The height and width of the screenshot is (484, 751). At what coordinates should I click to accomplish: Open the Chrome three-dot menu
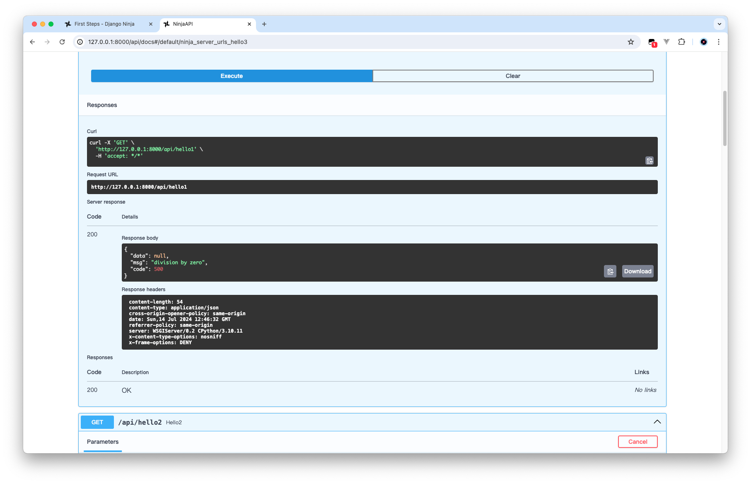click(719, 42)
